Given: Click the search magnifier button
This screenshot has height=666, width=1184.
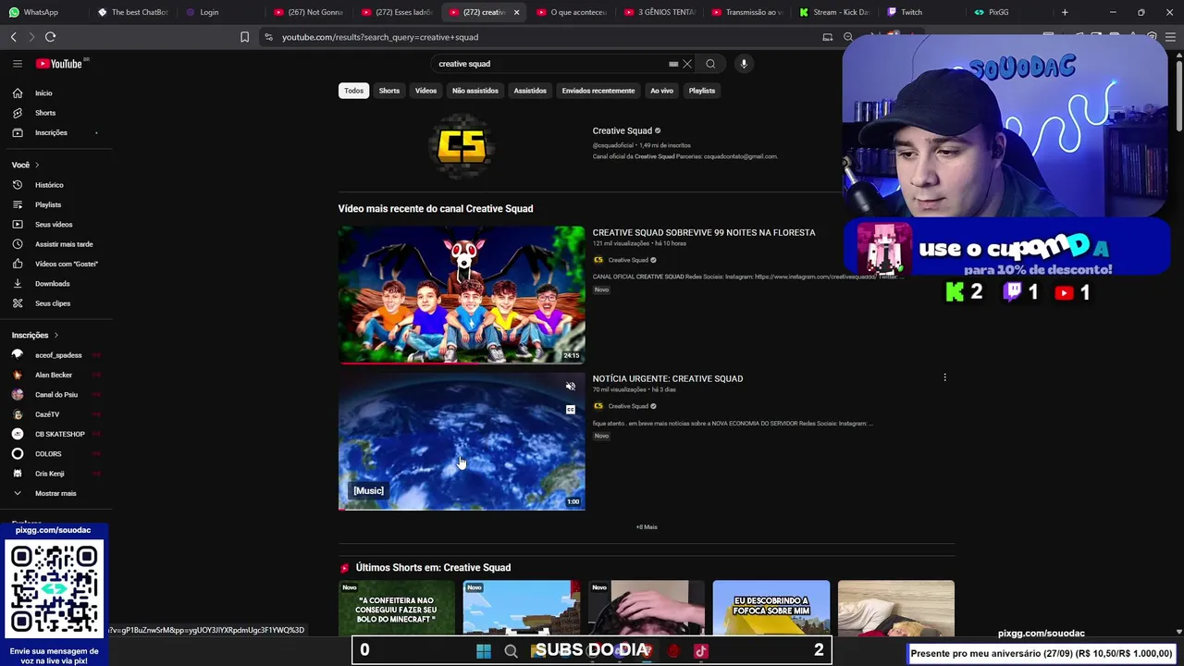Looking at the screenshot, I should coord(710,64).
